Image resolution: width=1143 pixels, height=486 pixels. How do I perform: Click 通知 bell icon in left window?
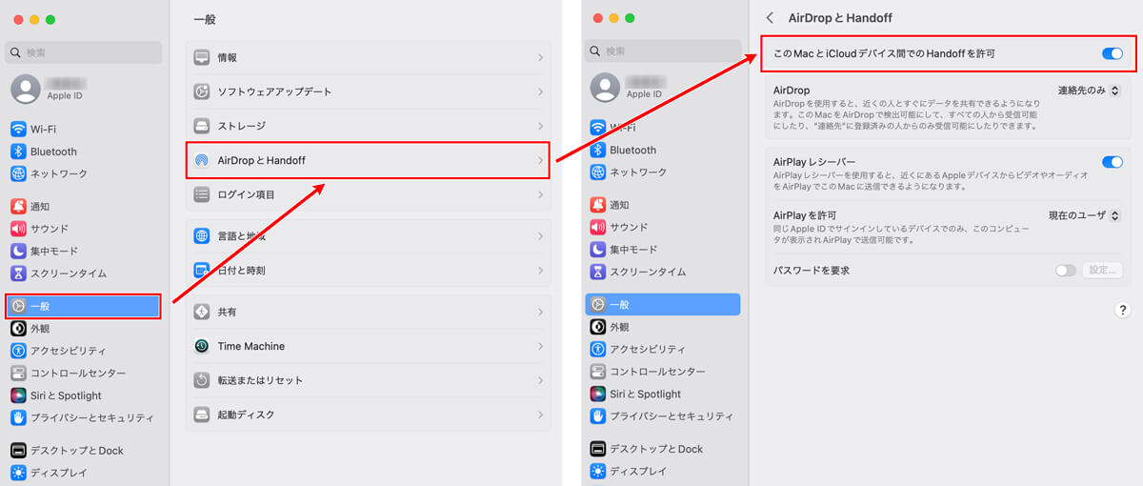pos(18,206)
